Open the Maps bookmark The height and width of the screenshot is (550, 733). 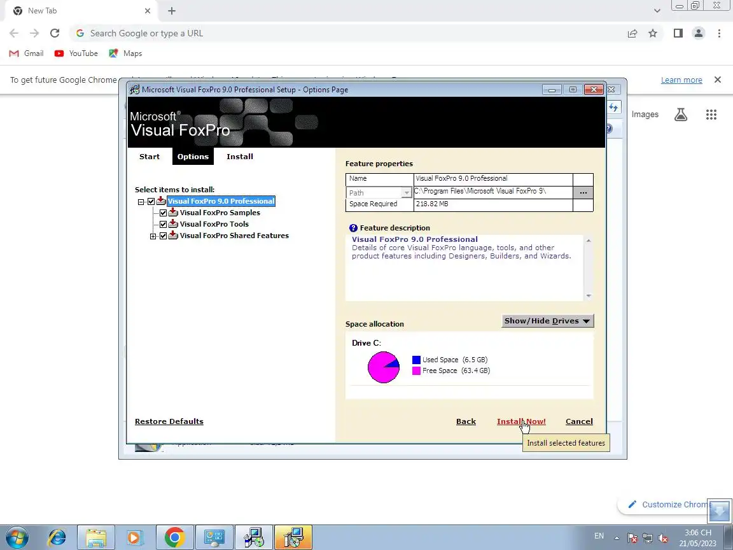125,53
